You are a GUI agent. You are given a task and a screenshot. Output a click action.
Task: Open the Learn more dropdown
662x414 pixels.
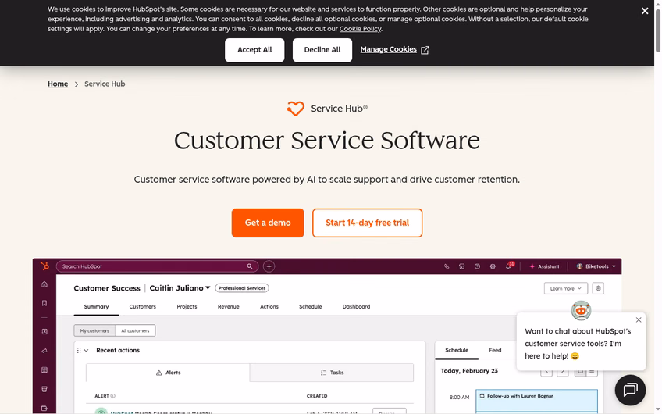[565, 288]
